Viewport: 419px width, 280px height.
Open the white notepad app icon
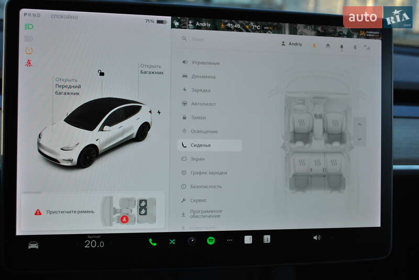(x=248, y=240)
